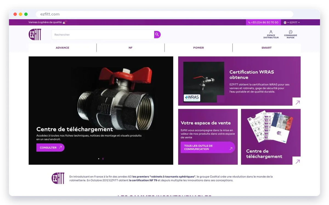Click the purple search magnifier button
Viewport: 329px width, 205px height.
click(157, 34)
